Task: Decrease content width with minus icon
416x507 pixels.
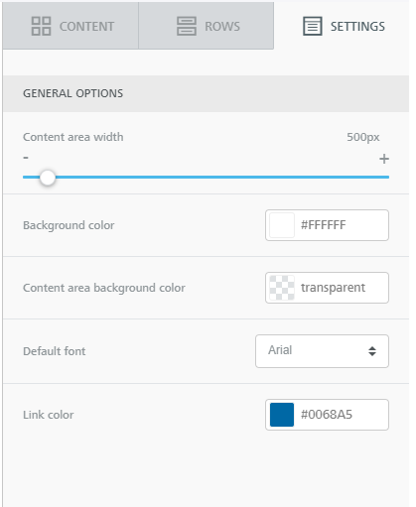Action: click(x=26, y=158)
